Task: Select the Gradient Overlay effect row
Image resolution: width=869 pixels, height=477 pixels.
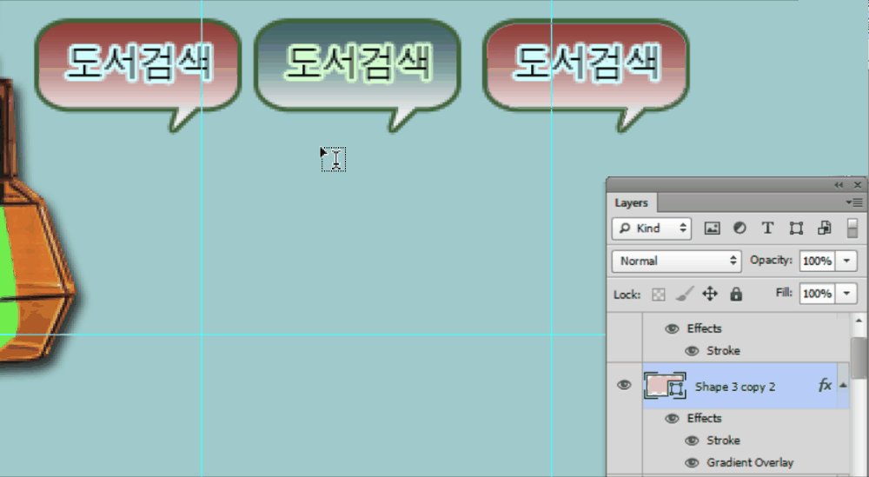Action: point(750,462)
